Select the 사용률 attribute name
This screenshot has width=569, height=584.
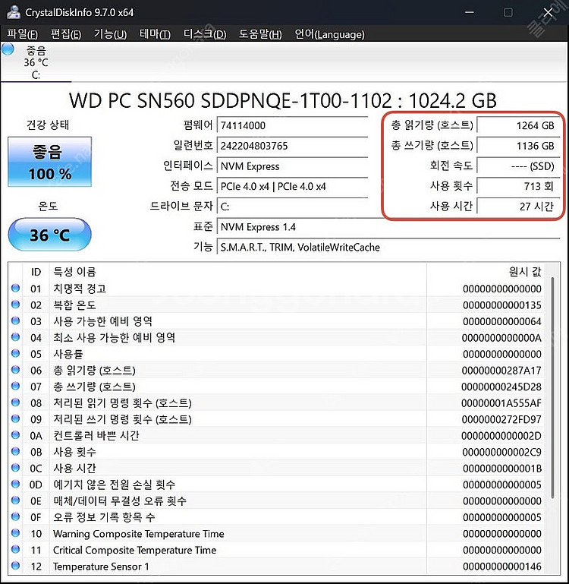click(x=68, y=354)
